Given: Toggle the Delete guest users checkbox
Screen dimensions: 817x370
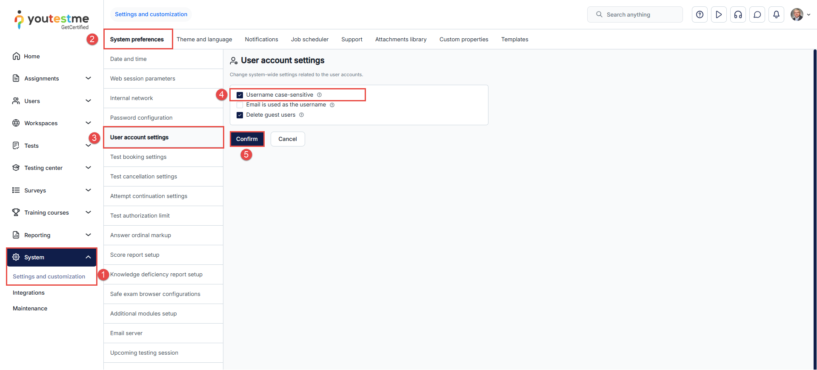Looking at the screenshot, I should (x=240, y=115).
